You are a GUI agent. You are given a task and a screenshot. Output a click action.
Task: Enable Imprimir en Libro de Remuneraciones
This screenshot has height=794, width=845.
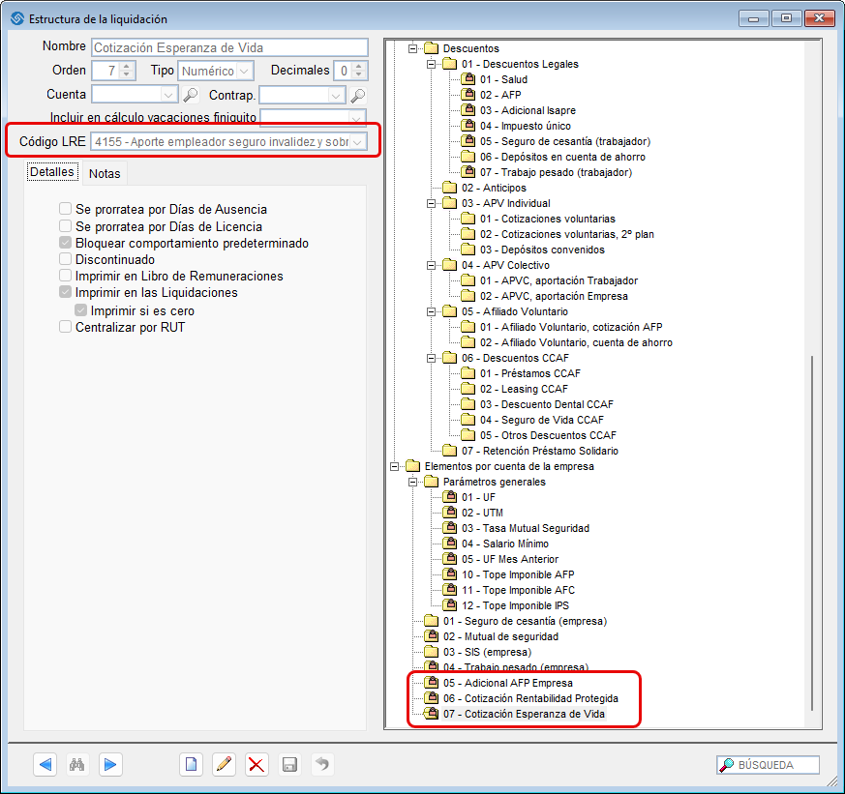pos(65,276)
